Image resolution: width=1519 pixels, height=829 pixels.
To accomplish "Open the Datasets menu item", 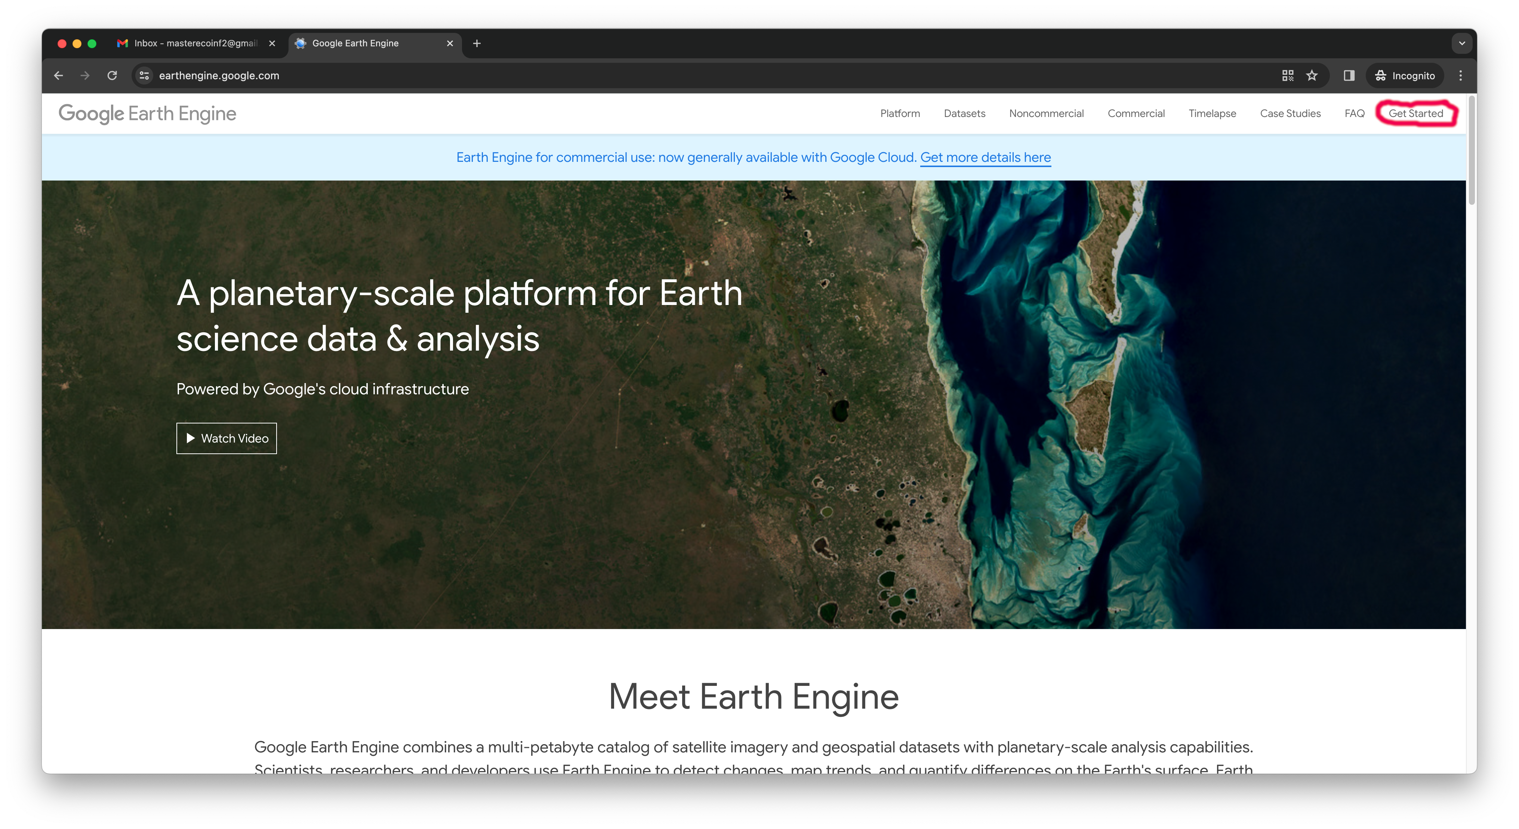I will 964,113.
